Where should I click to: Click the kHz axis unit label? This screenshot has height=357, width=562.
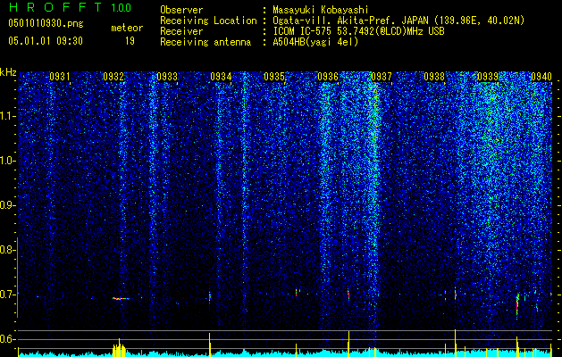click(x=8, y=72)
